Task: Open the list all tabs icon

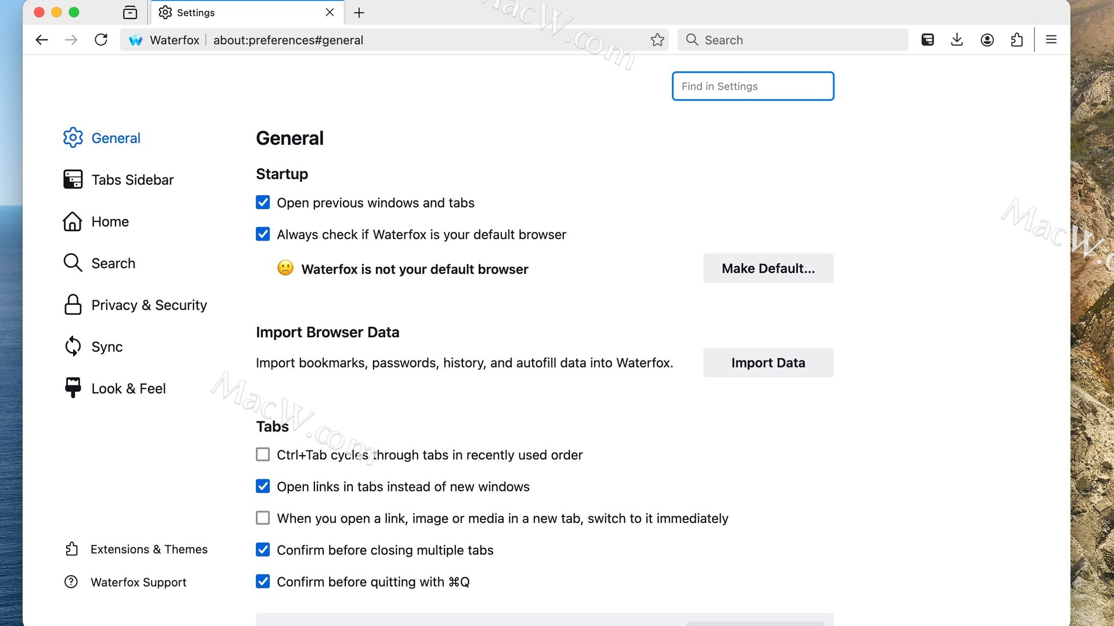Action: 130,12
